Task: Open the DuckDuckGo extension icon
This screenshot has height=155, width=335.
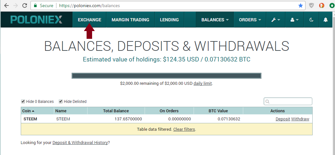Action: point(321,6)
